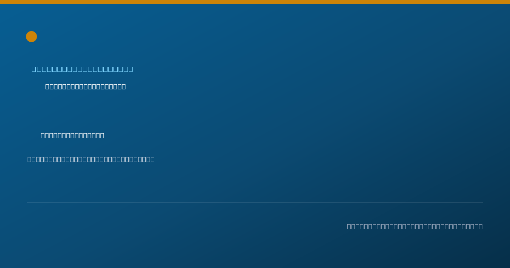This screenshot has width=510, height=268.
Task: Click the first glyph of footer text
Action: pyautogui.click(x=349, y=227)
